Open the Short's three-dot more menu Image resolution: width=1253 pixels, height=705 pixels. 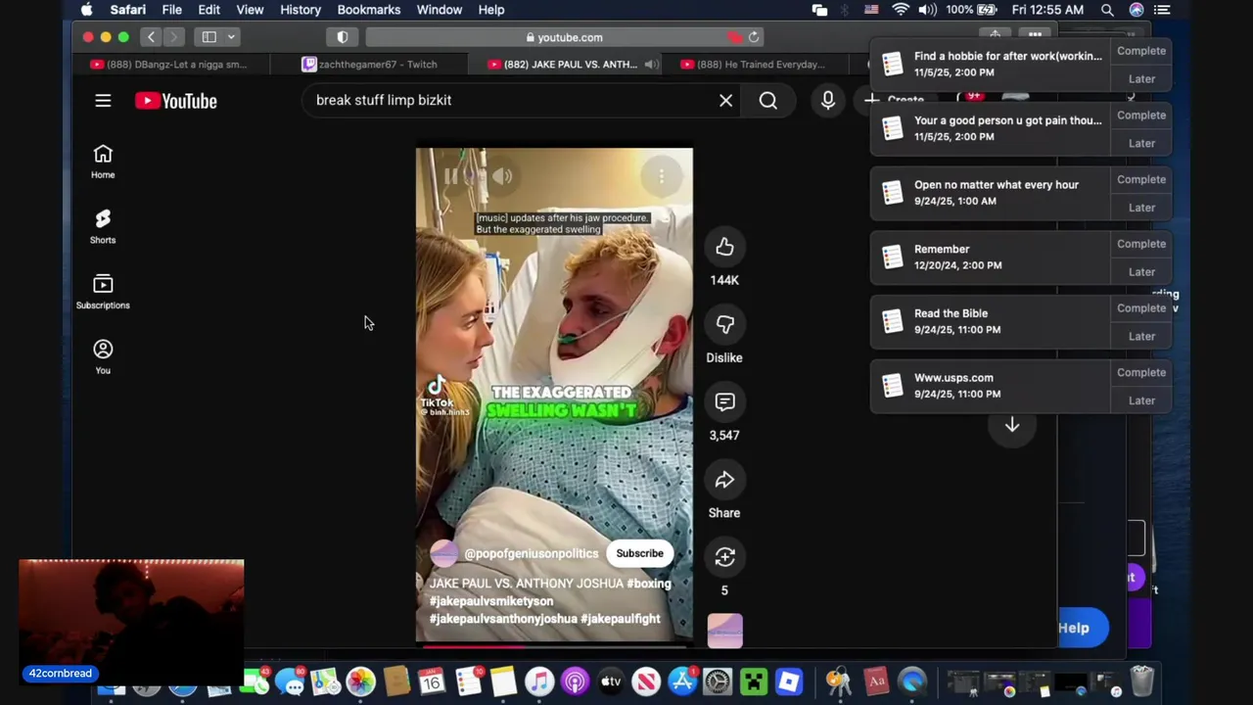click(x=662, y=176)
